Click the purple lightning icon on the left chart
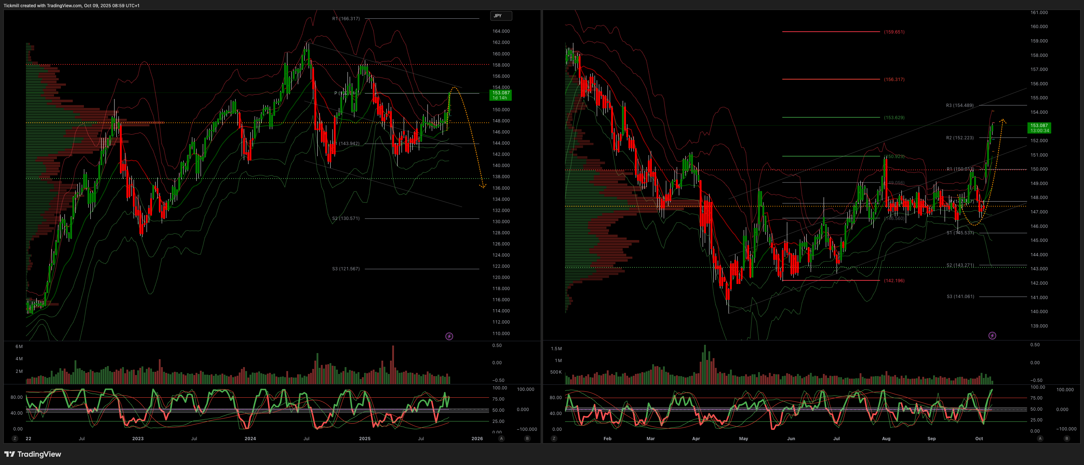Image resolution: width=1084 pixels, height=465 pixels. click(449, 337)
